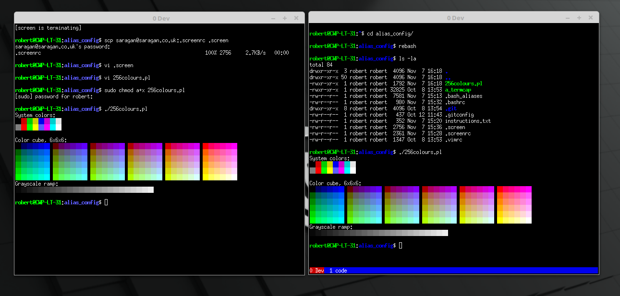Click the grayscale ramp in the left terminal

click(85, 190)
